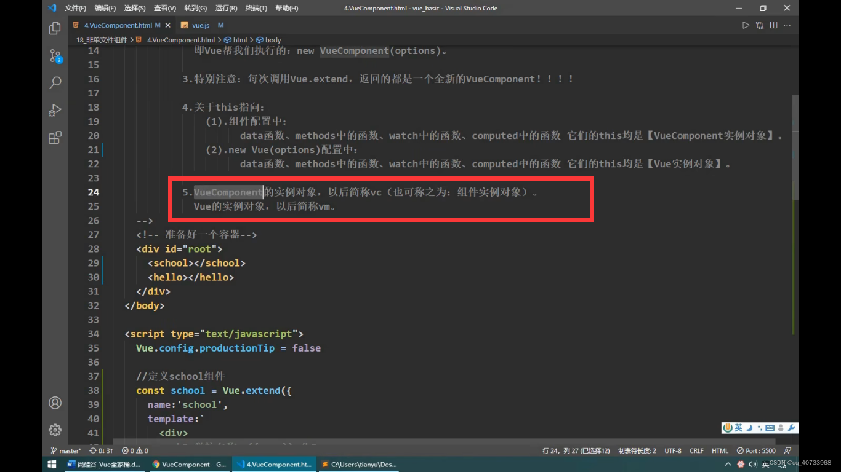The height and width of the screenshot is (472, 841).
Task: Expand 4.VueComponent.html breadcrumb item
Action: click(176, 40)
